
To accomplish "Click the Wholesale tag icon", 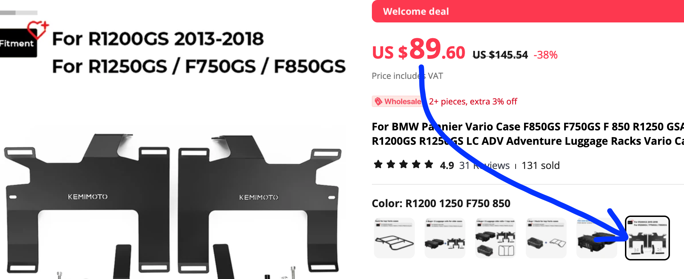I will click(x=378, y=102).
